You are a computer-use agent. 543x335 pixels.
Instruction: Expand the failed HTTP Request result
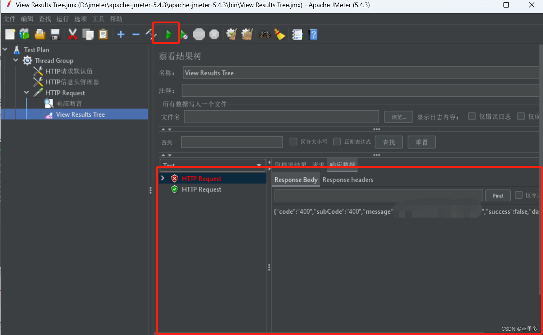(163, 178)
